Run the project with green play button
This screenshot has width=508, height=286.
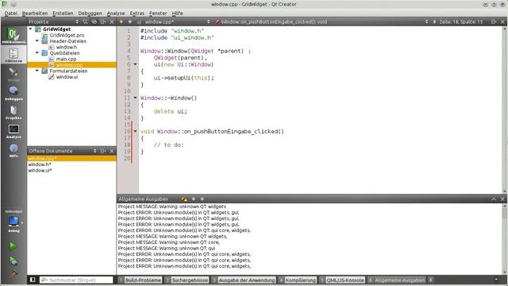[x=13, y=246]
